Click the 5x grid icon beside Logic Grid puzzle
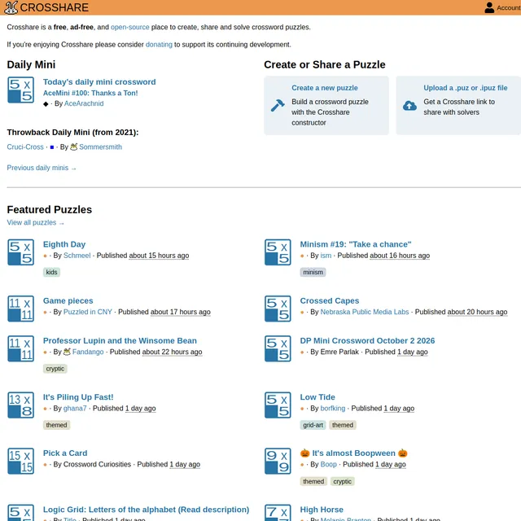Screen dimensions: 521x521 coord(20,513)
